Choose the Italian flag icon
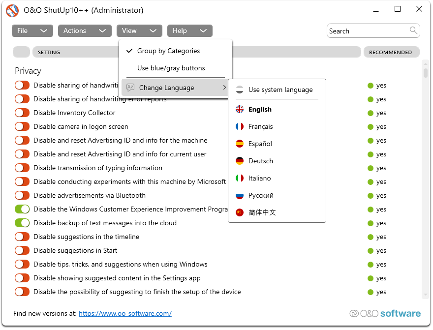The height and width of the screenshot is (330, 433). (x=240, y=179)
